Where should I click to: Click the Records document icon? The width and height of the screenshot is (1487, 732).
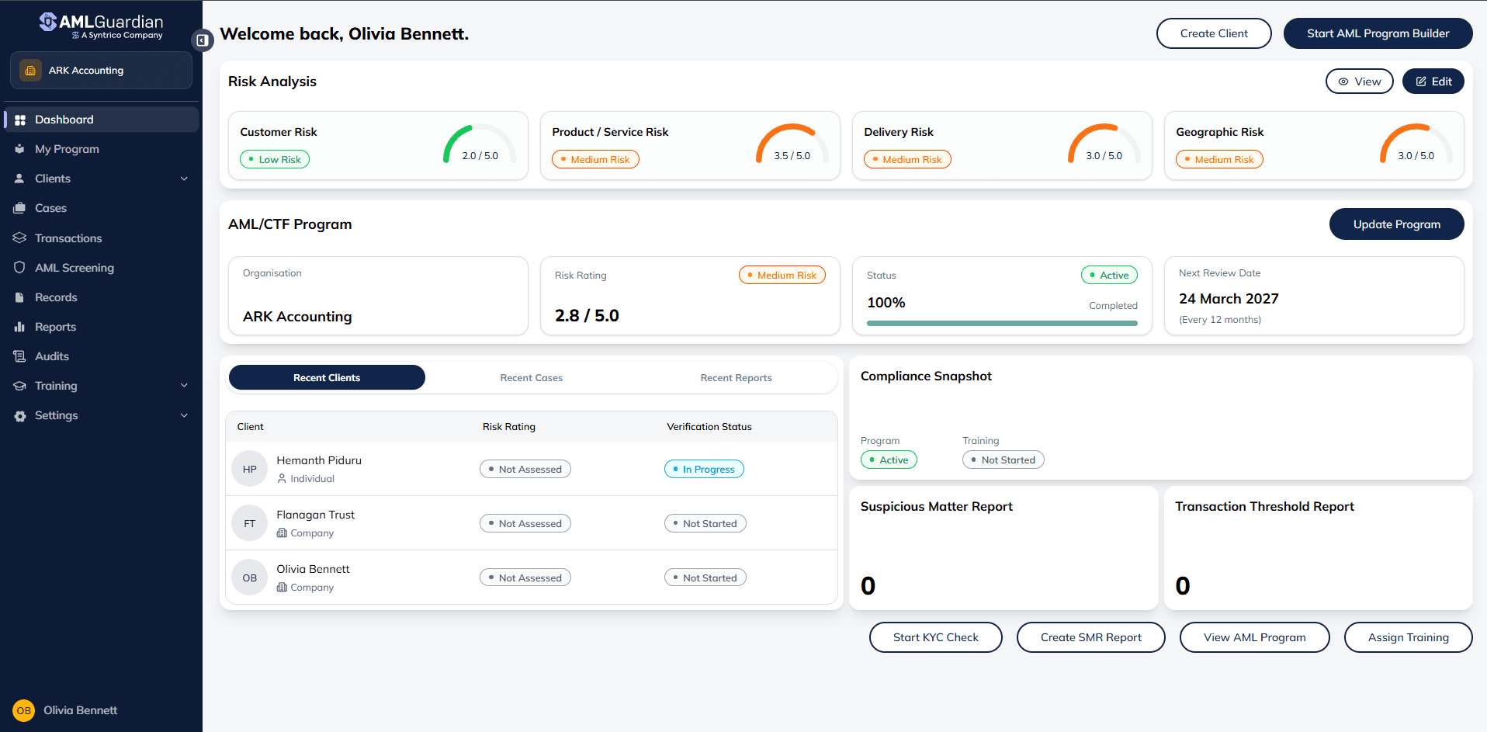click(20, 297)
